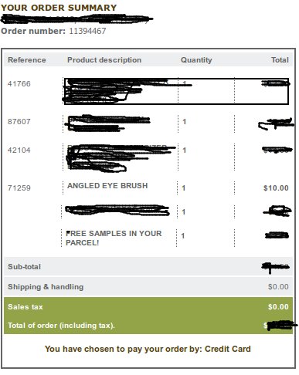Screen dimensions: 299x375
Task: Click the order number 11394467
Action: coord(87,31)
